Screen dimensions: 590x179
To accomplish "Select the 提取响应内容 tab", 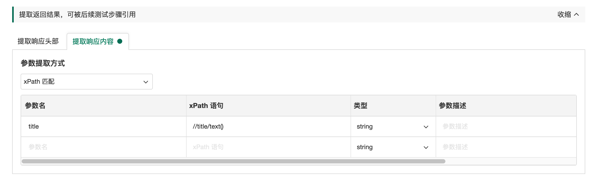I will (93, 41).
